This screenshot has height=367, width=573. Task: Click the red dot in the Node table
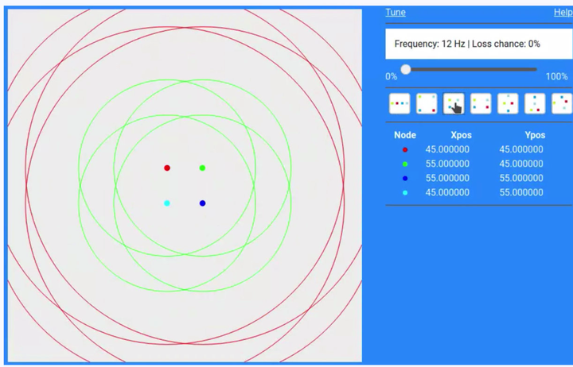tap(405, 149)
